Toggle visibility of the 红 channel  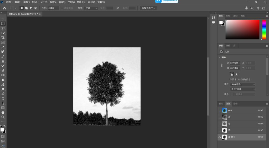[220, 117]
